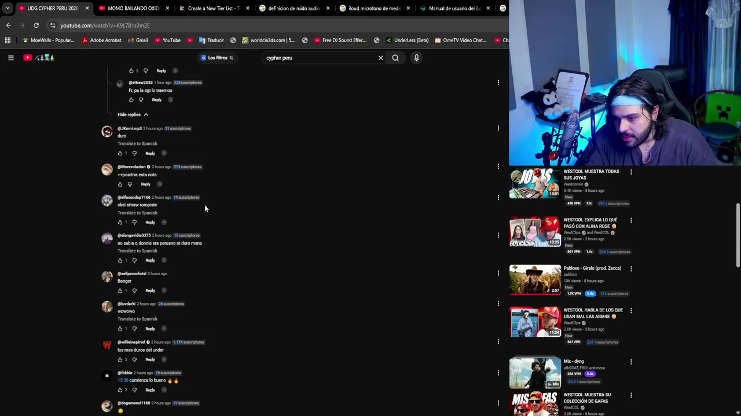Open the 'Mix - dyng' playlist thumbnail
The image size is (741, 416).
[x=535, y=373]
